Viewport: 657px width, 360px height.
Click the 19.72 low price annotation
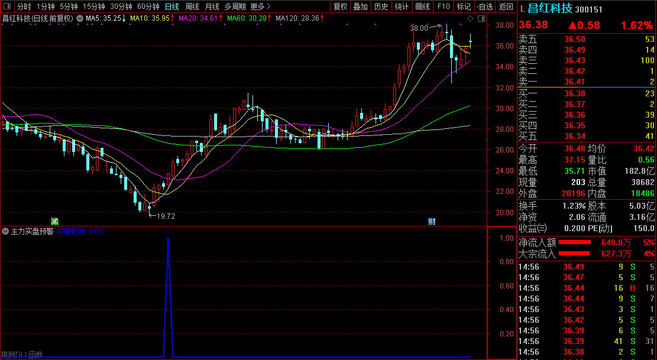[166, 216]
